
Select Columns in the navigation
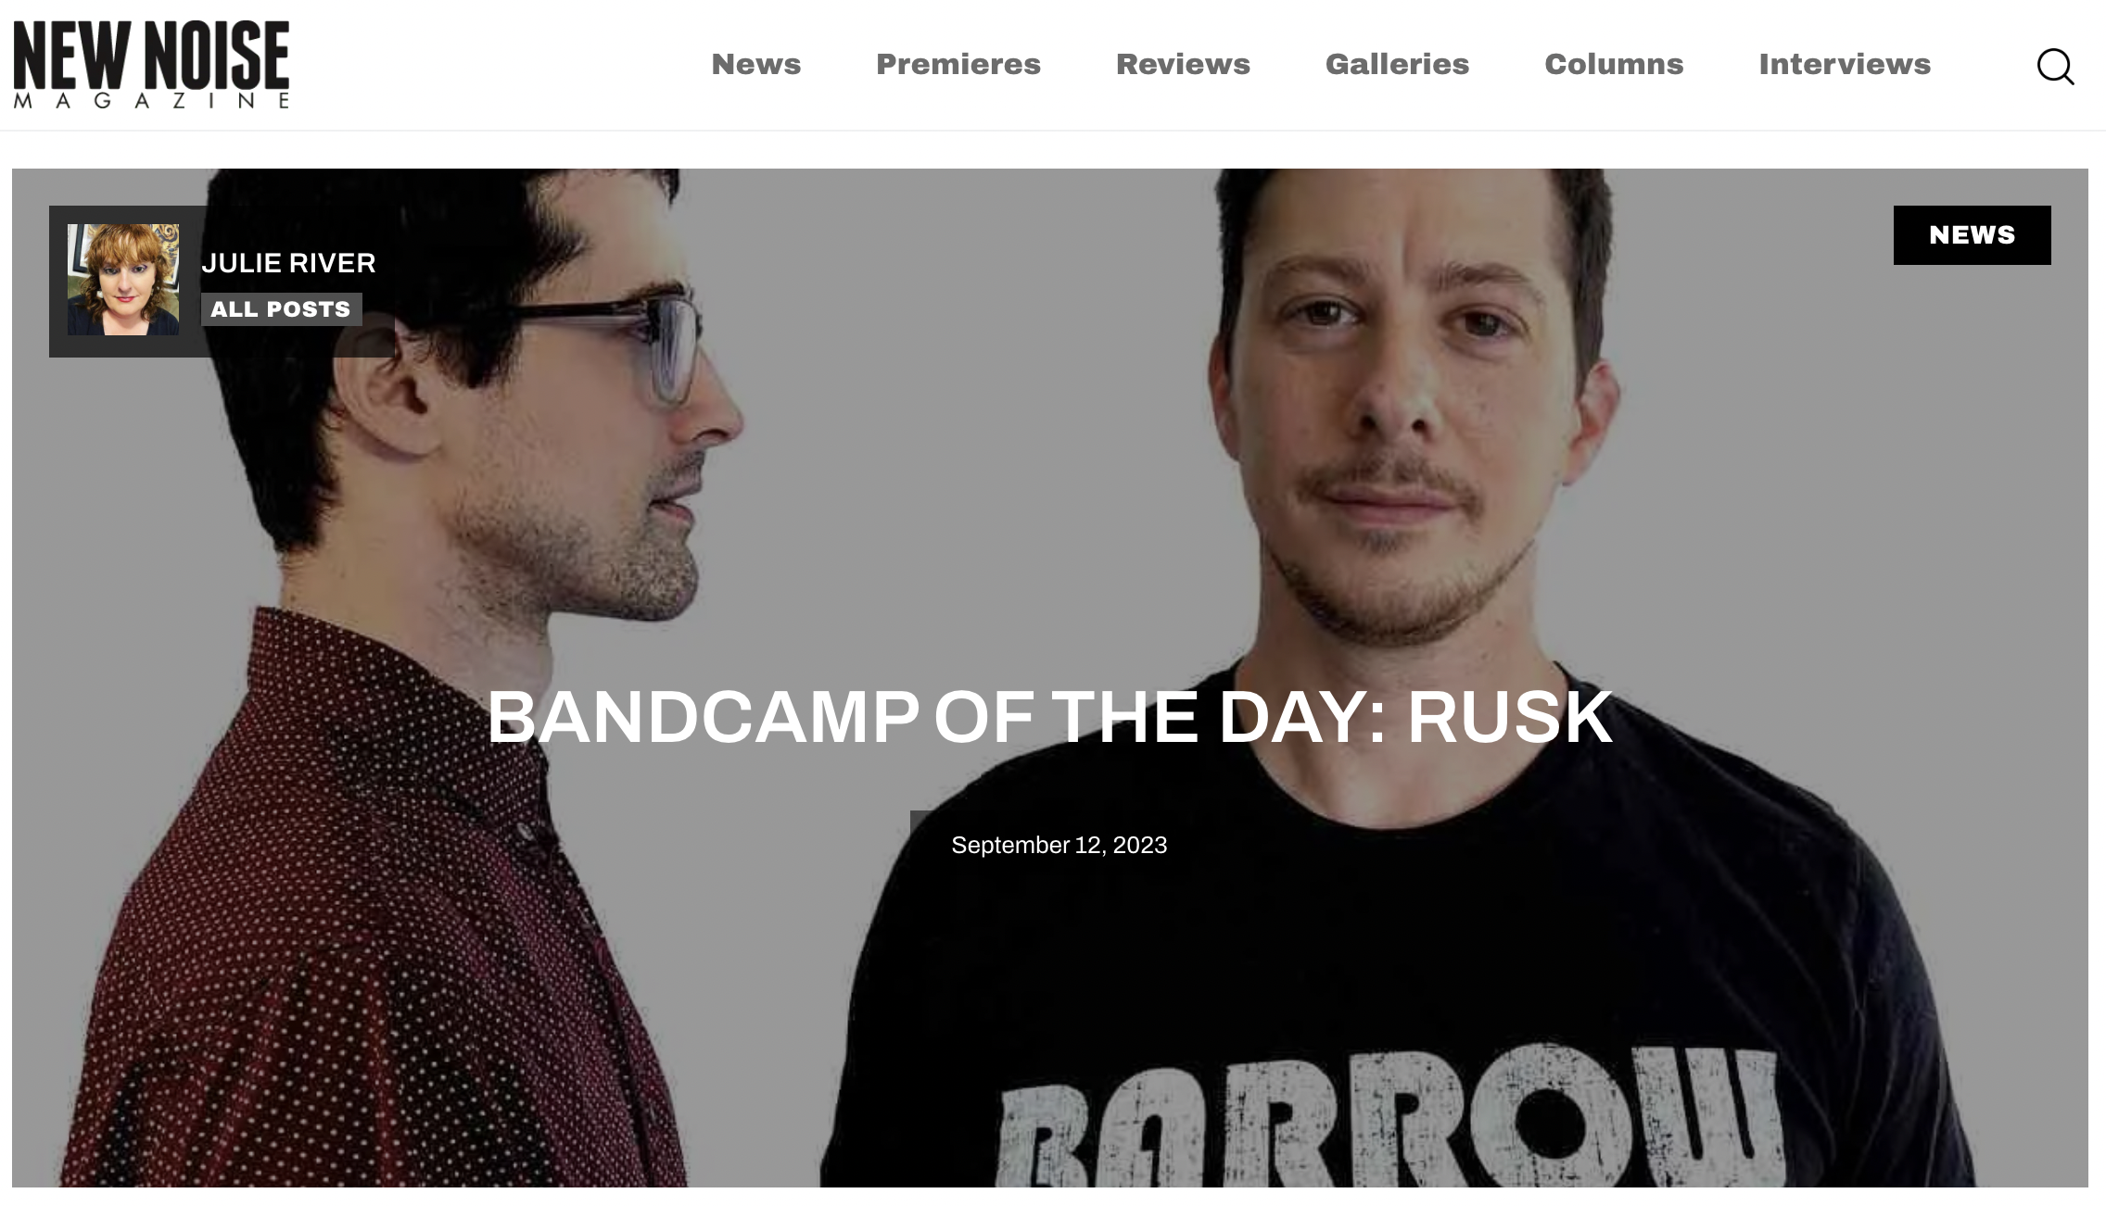[x=1614, y=64]
